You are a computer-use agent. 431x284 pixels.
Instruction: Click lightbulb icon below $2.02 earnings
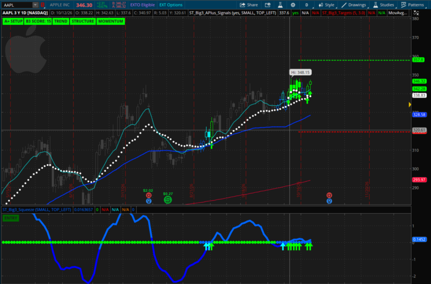point(149,201)
